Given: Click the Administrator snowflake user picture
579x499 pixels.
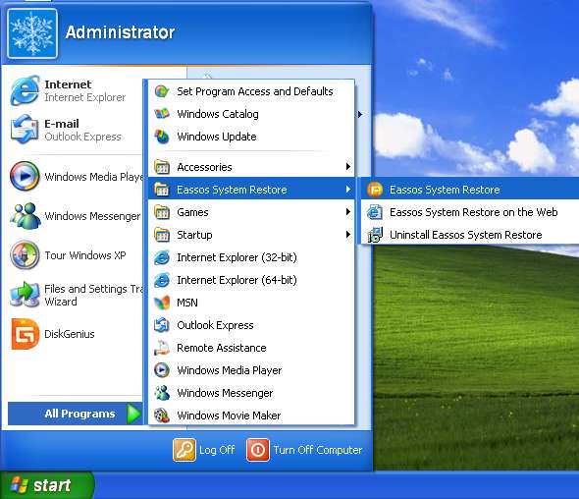Looking at the screenshot, I should pyautogui.click(x=32, y=33).
